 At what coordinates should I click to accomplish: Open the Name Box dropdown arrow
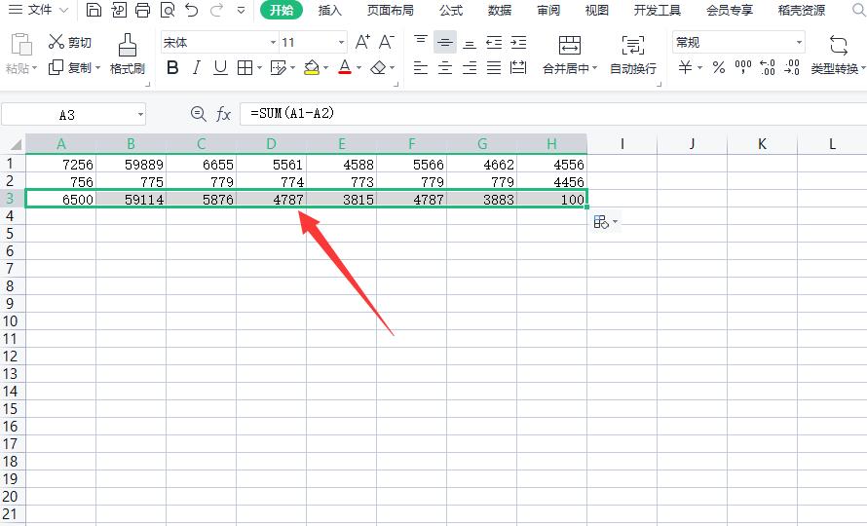point(140,115)
